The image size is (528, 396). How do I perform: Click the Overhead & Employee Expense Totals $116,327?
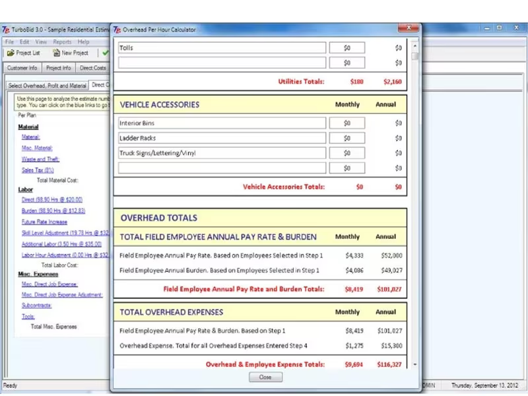coord(389,364)
